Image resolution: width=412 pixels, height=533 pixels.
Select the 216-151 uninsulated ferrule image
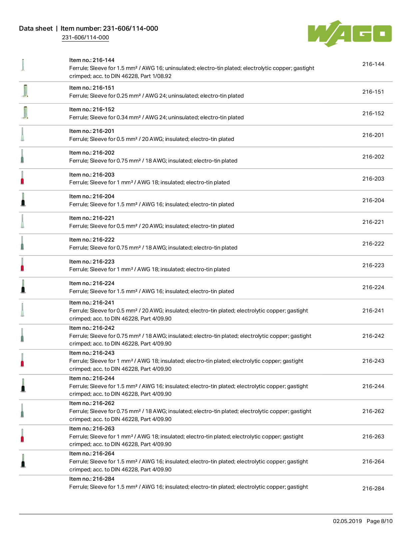point(25,91)
